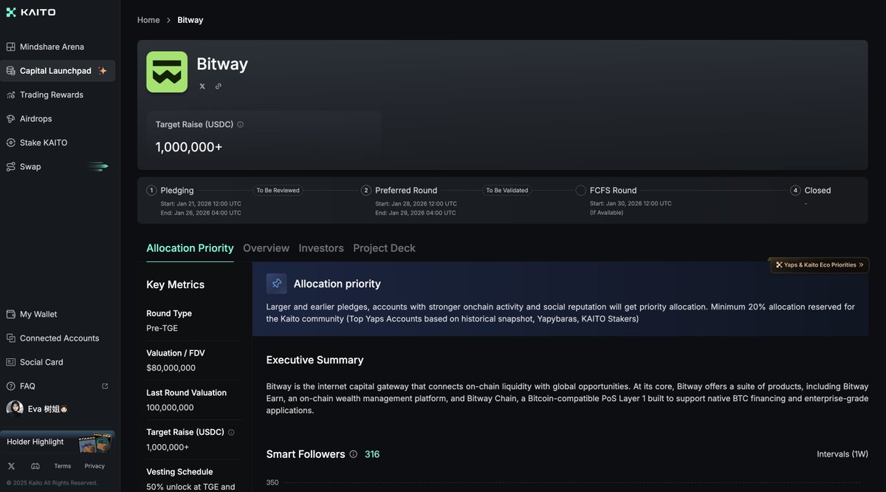Screen dimensions: 886x492
Task: Click the $80,000,000 valuation value
Action: (x=171, y=368)
